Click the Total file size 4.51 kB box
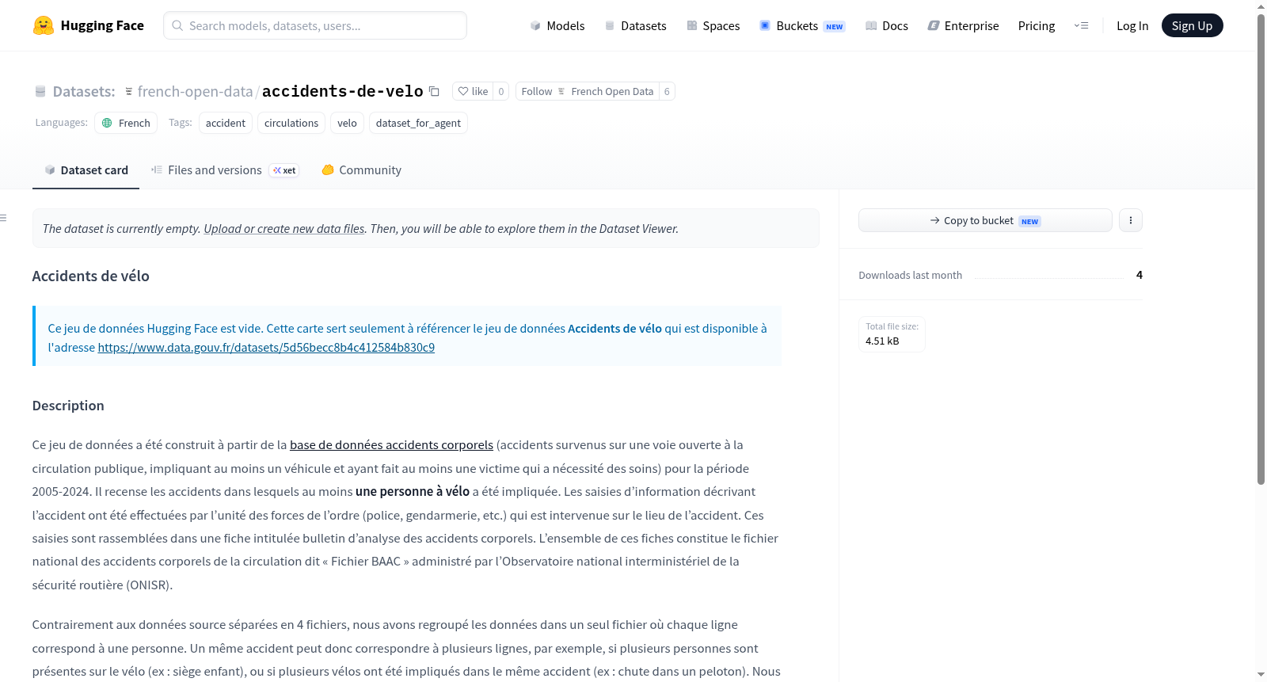This screenshot has width=1267, height=682. [x=892, y=333]
